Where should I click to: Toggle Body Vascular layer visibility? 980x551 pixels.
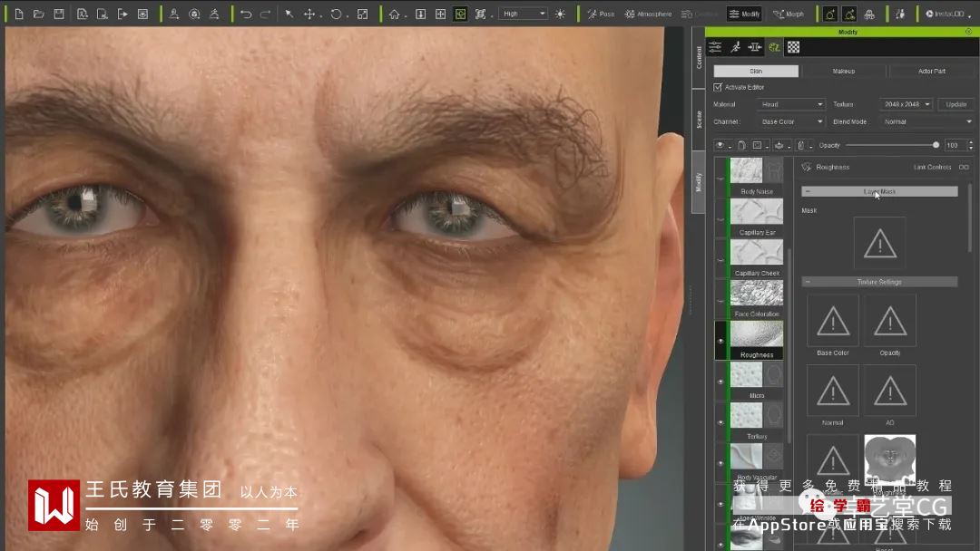(x=720, y=463)
